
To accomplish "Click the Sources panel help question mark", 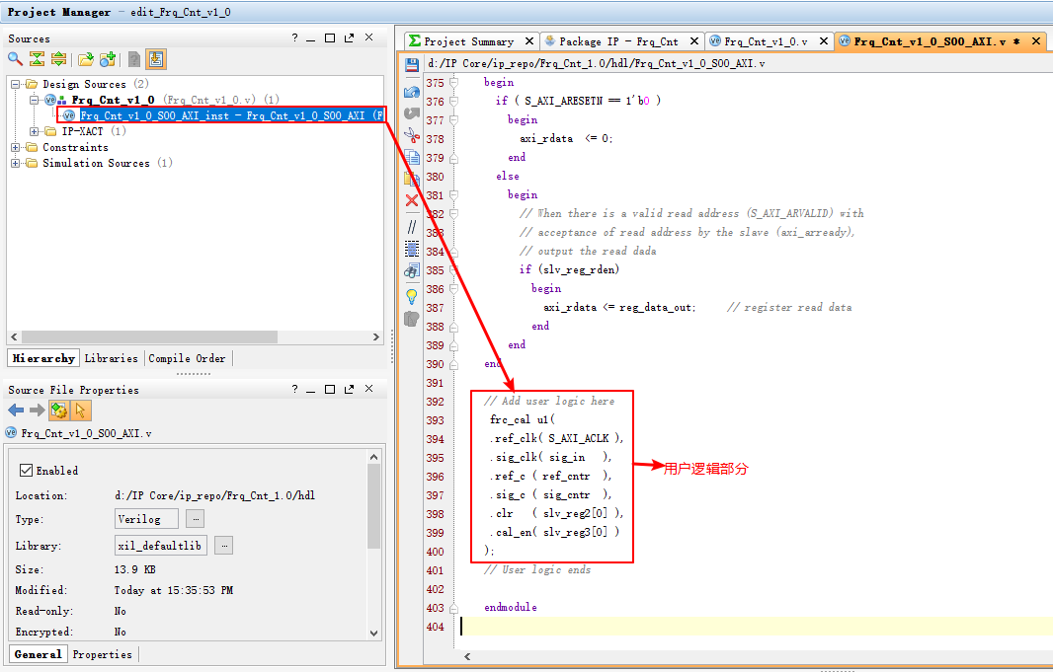I will point(294,37).
